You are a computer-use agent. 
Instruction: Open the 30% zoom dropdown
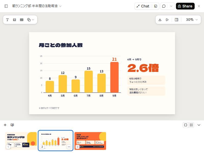pyautogui.click(x=192, y=20)
